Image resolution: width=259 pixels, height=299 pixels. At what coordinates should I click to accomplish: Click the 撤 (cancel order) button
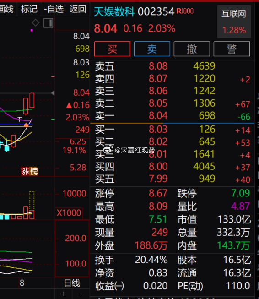192,49
